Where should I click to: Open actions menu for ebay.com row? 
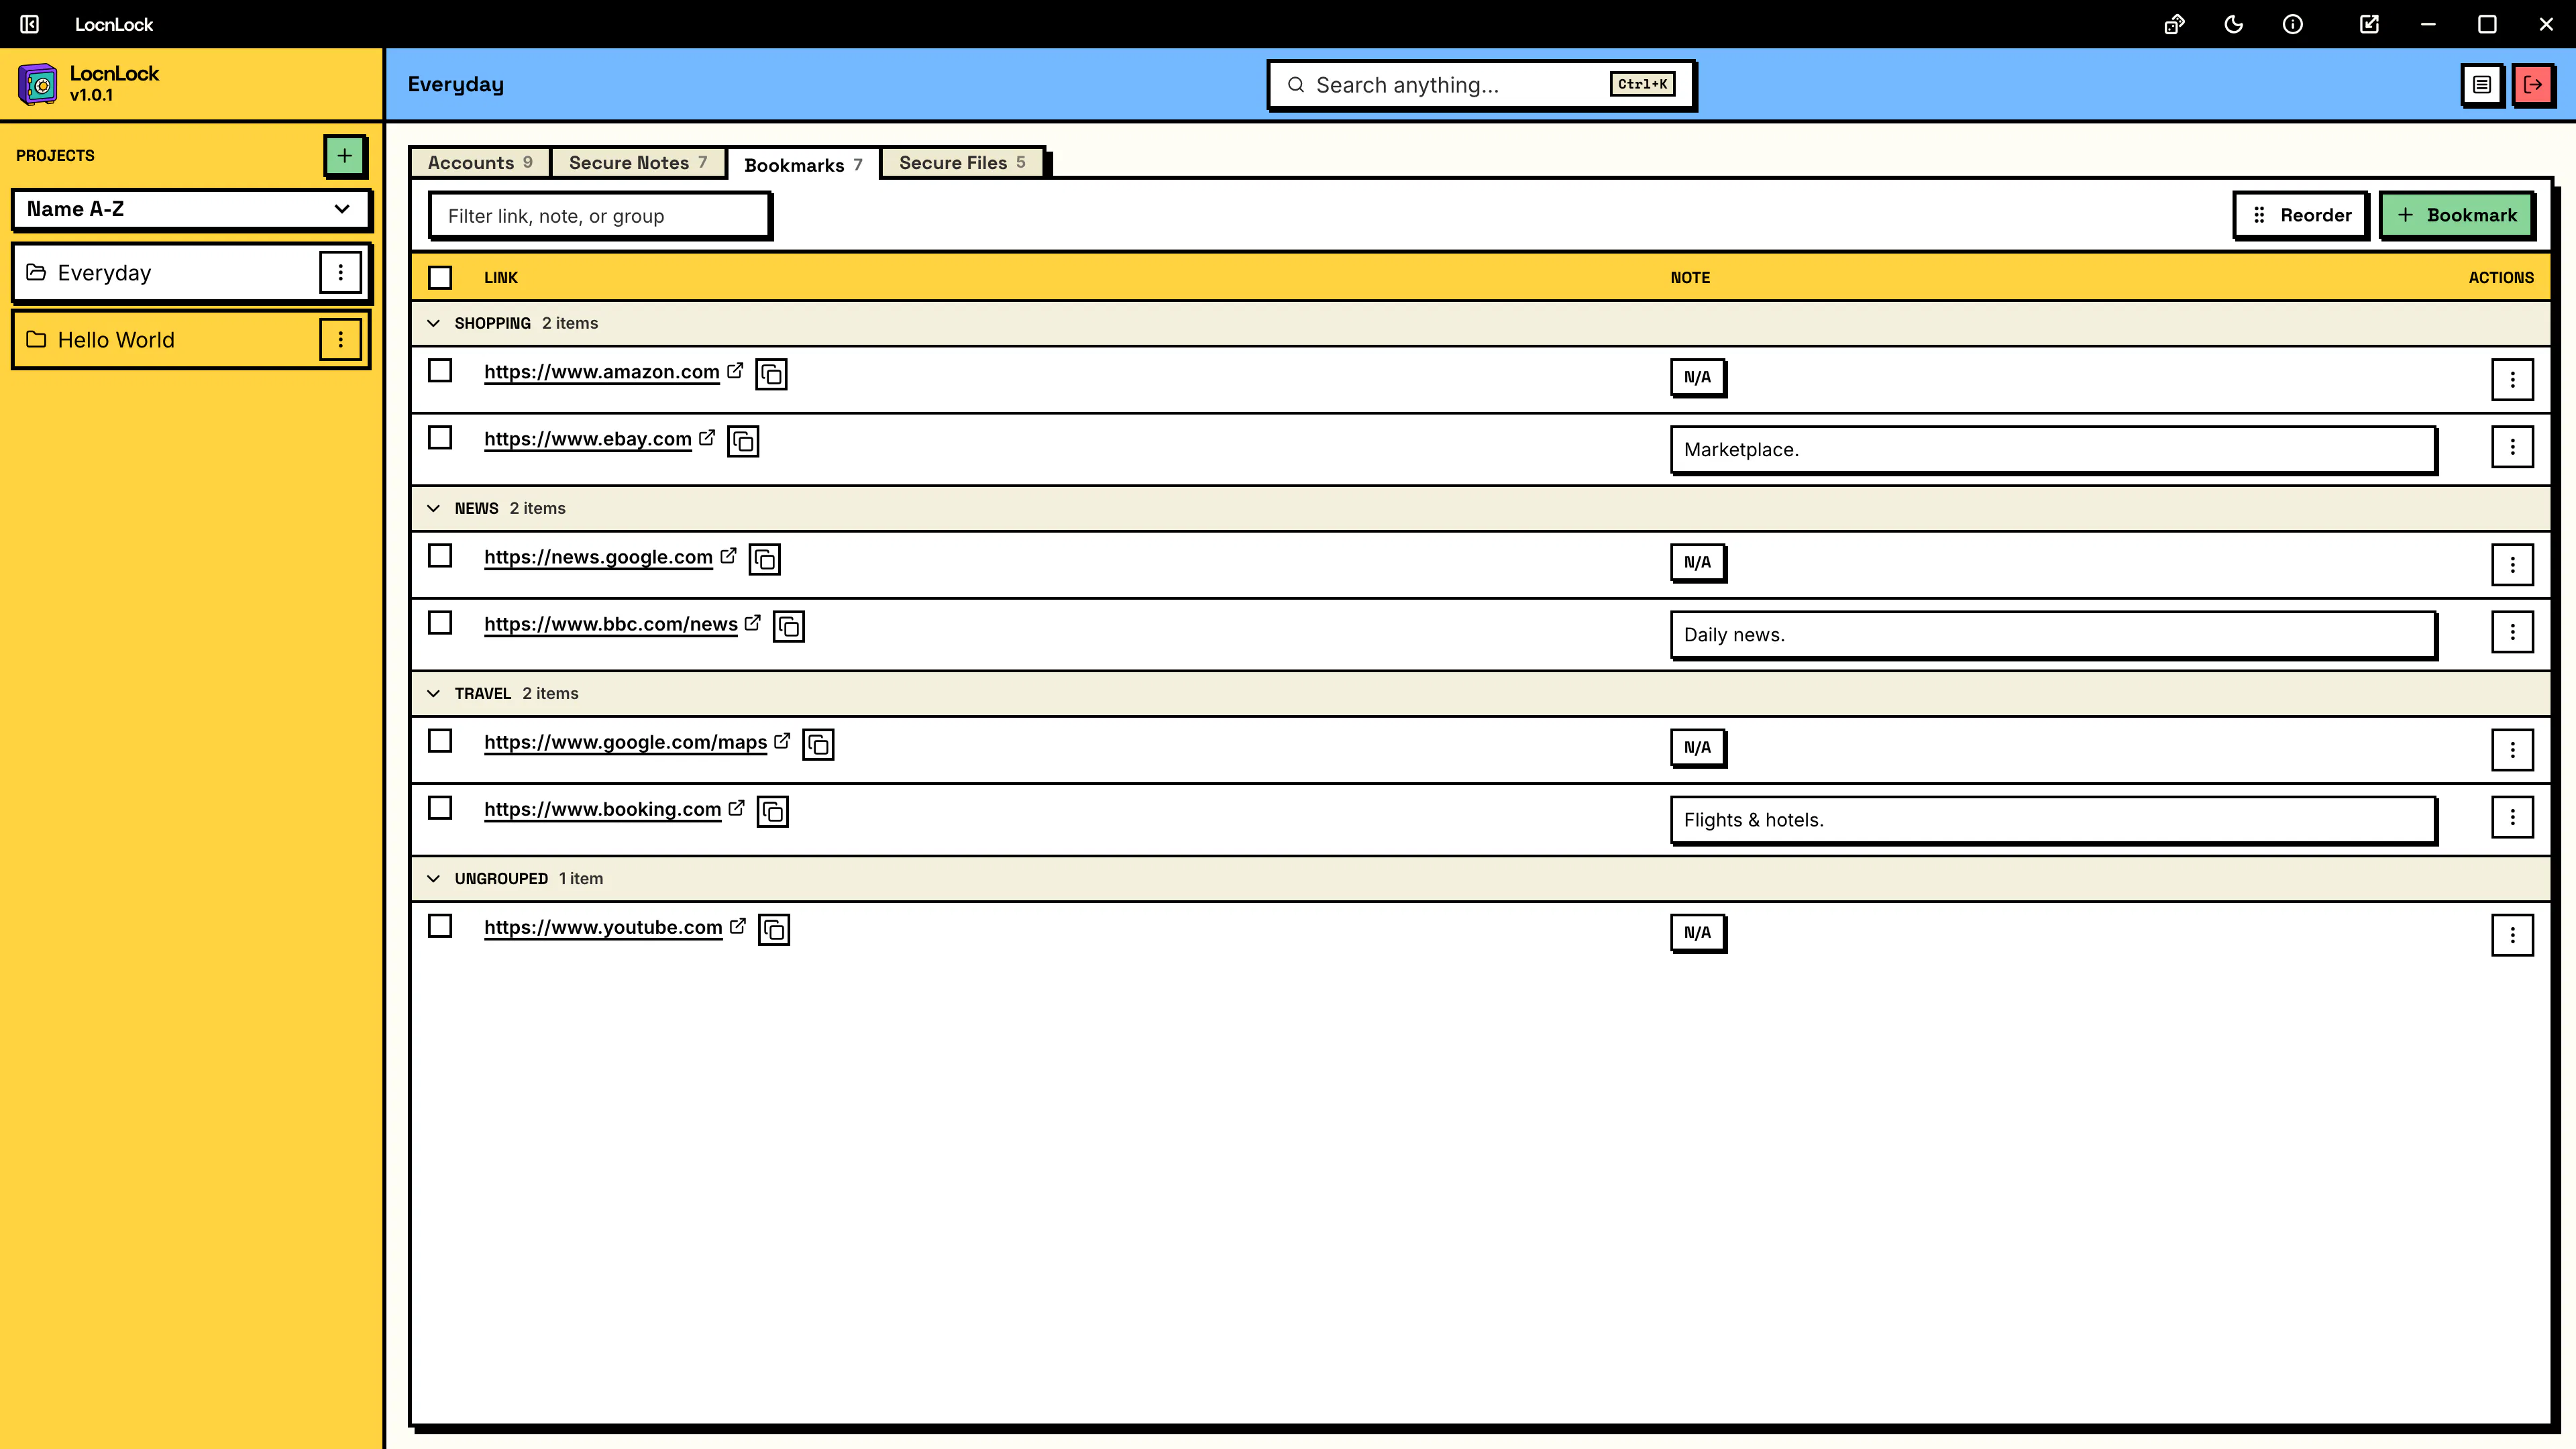pyautogui.click(x=2512, y=446)
